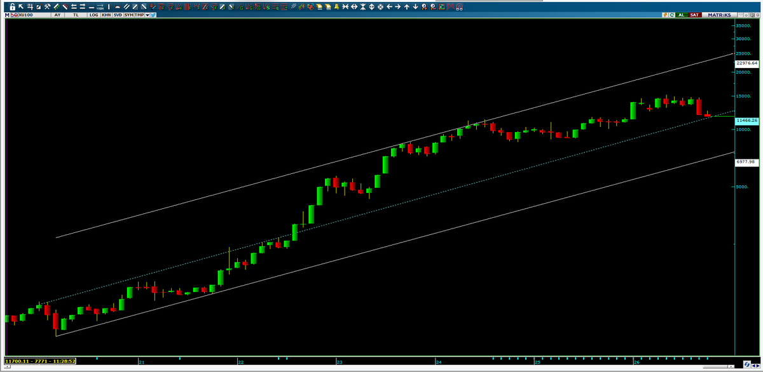Viewport: 763px width, 372px height.
Task: Click date axis label 25
Action: tap(537, 362)
